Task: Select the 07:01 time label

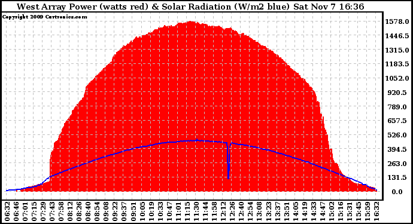Action: click(x=25, y=211)
